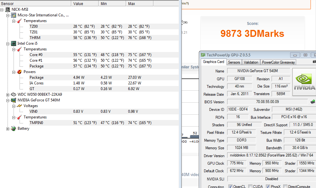Image resolution: width=316 pixels, height=188 pixels.
Task: Click the lightning icon beside Voltages
Action: coord(19,106)
